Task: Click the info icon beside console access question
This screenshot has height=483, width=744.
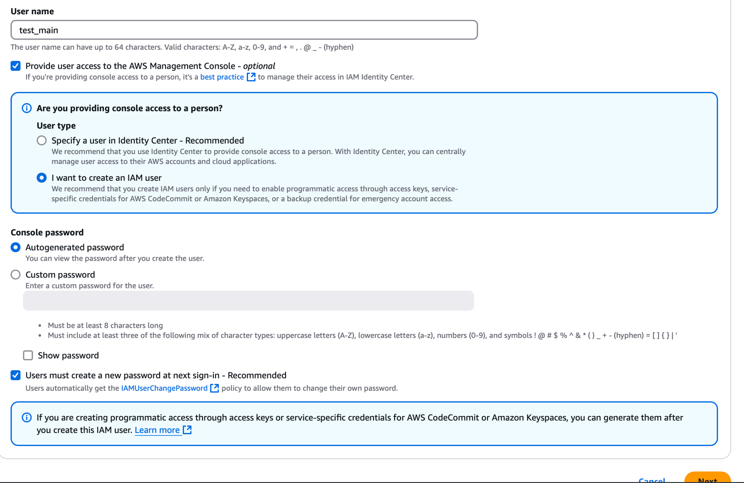Action: pyautogui.click(x=27, y=108)
